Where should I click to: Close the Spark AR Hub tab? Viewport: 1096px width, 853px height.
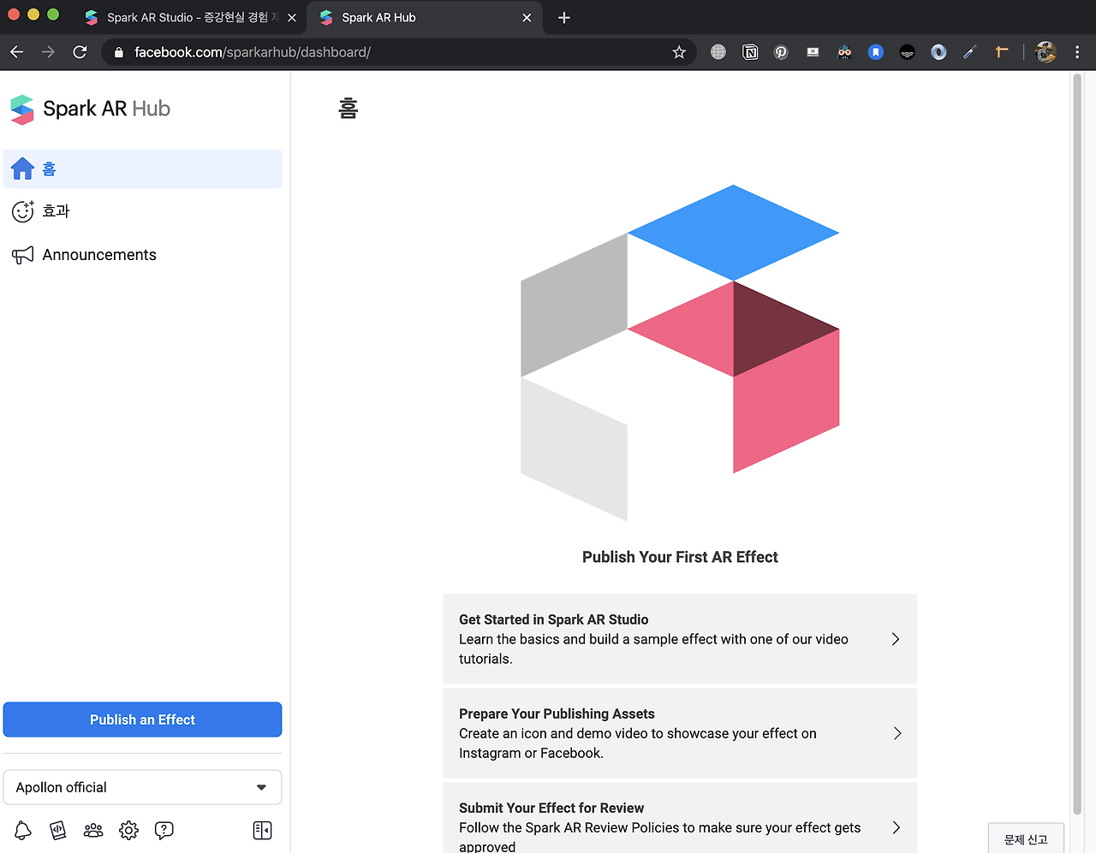click(x=527, y=18)
